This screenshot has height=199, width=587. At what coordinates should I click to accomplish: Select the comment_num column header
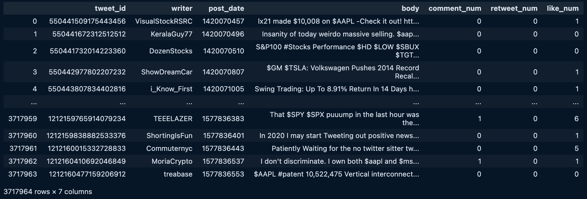(x=455, y=8)
